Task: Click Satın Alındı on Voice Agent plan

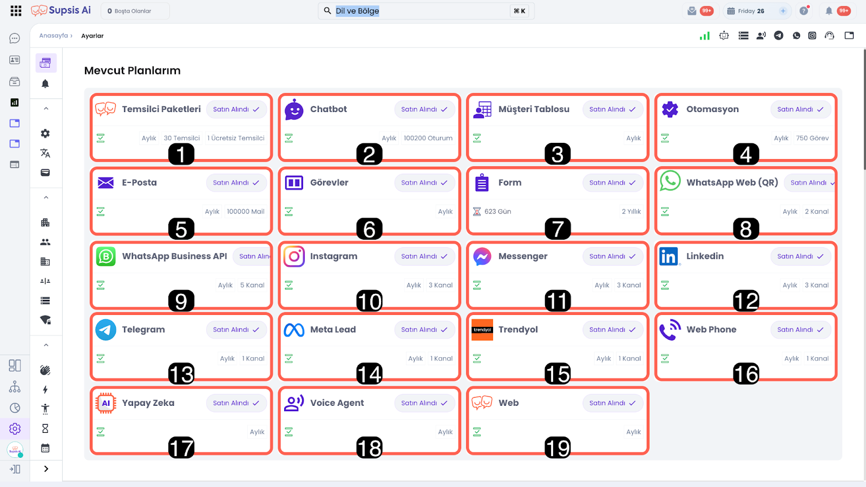Action: tap(424, 403)
